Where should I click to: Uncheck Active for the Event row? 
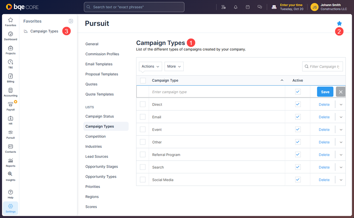(298, 129)
